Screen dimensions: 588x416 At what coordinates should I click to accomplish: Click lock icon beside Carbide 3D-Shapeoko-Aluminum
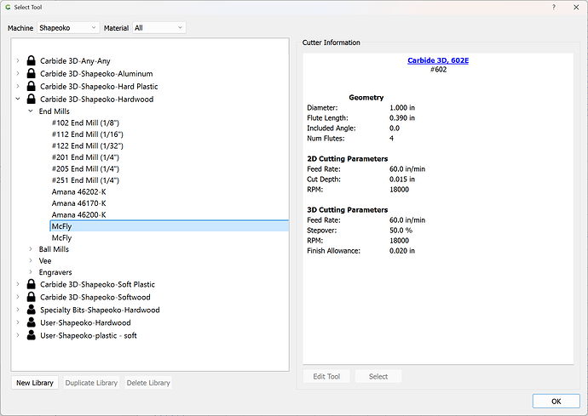[x=32, y=73]
